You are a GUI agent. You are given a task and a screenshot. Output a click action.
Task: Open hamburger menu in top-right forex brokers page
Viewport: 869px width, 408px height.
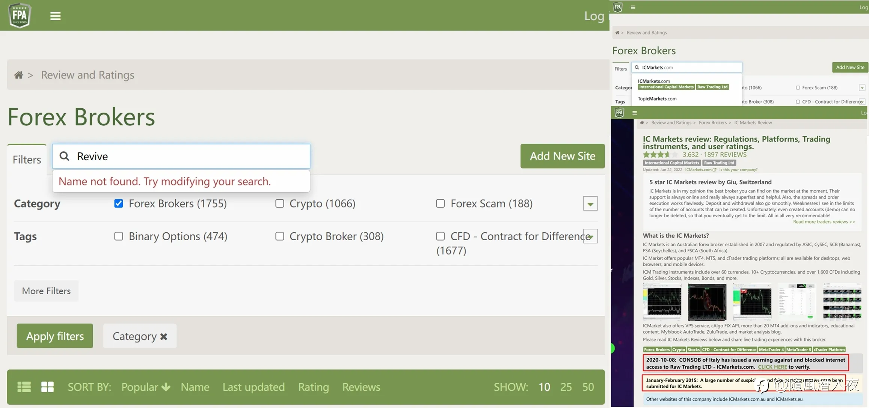pos(633,7)
